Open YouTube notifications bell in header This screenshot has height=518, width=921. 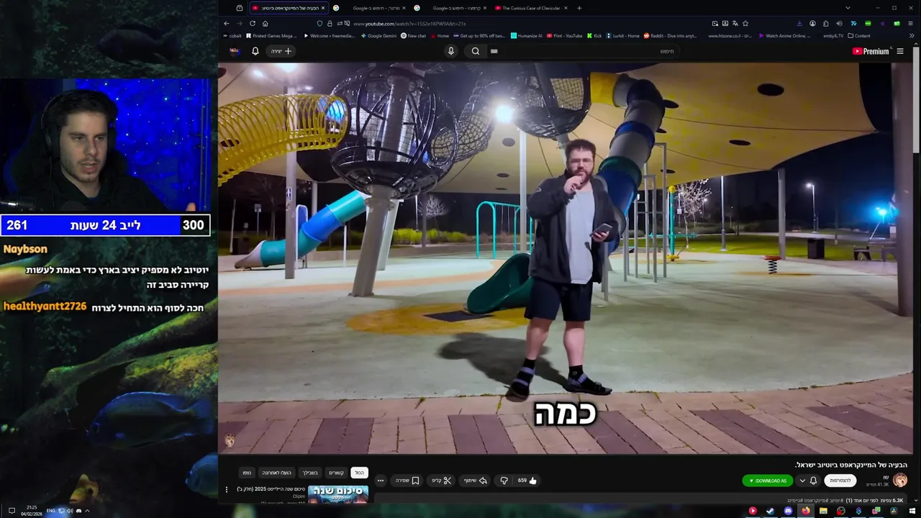255,51
